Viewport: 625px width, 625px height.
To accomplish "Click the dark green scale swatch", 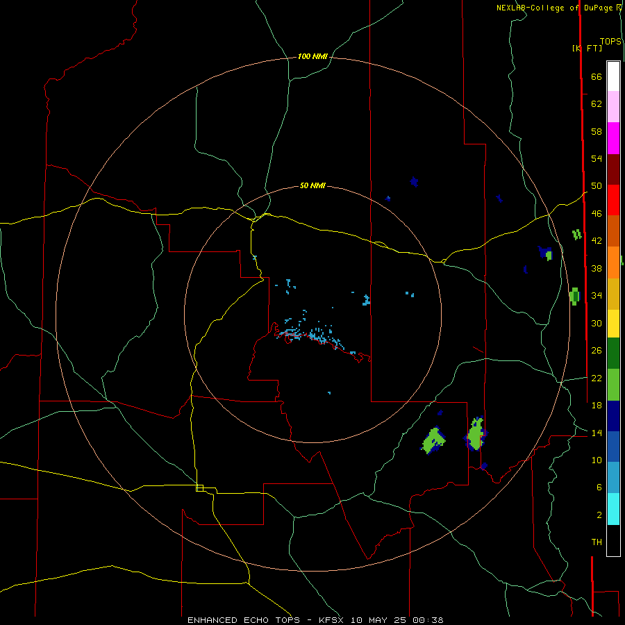I will tap(613, 353).
